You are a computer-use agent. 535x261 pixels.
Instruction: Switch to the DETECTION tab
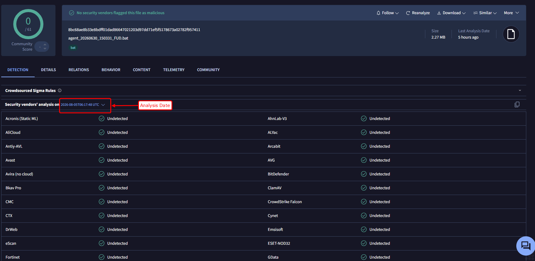pos(18,70)
